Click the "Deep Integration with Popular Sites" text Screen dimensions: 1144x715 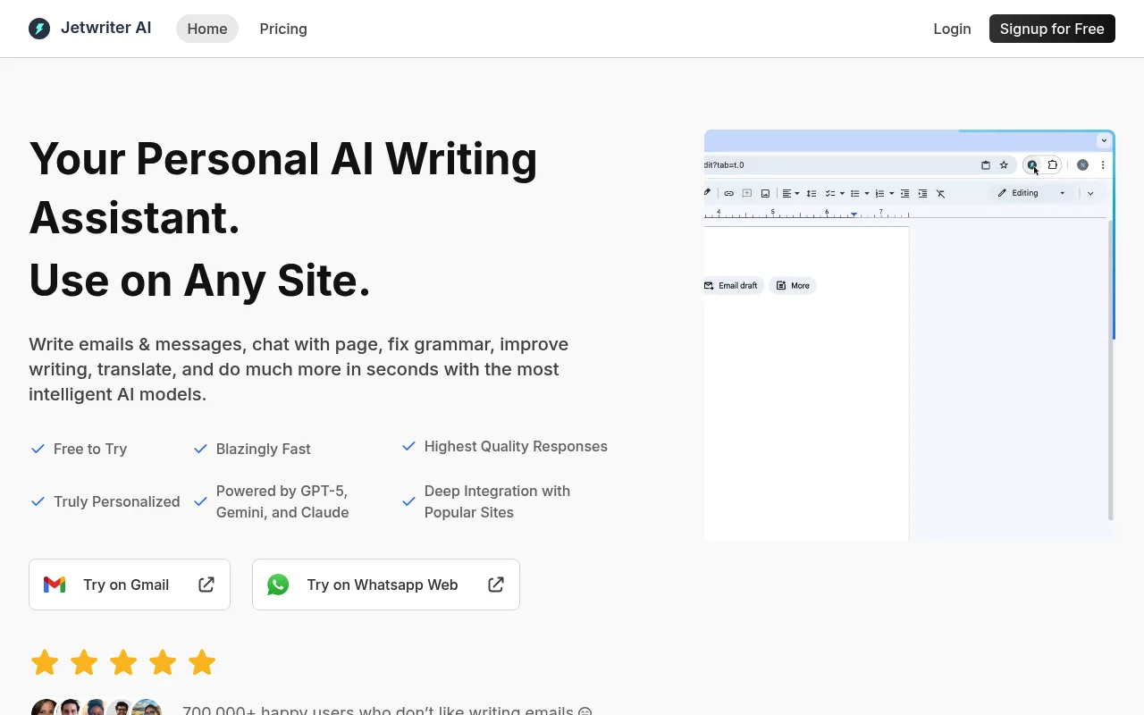497,501
